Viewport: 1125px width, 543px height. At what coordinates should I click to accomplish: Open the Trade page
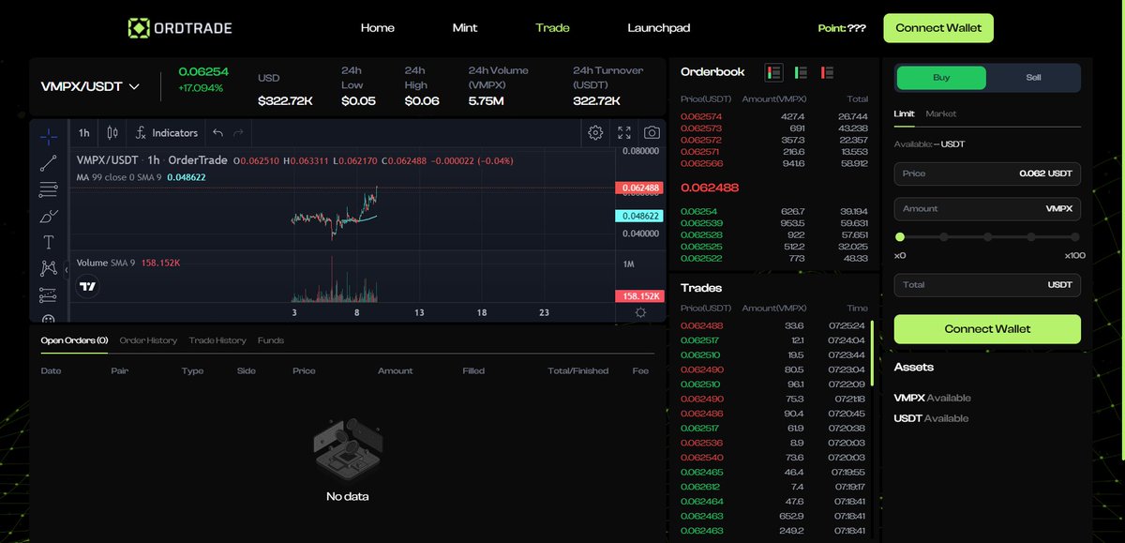pos(552,28)
